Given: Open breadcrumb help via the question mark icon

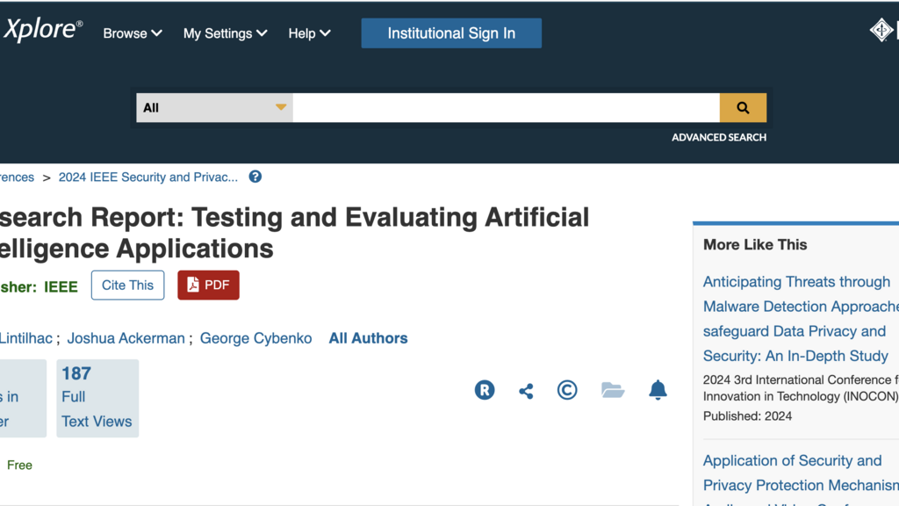Looking at the screenshot, I should tap(254, 177).
